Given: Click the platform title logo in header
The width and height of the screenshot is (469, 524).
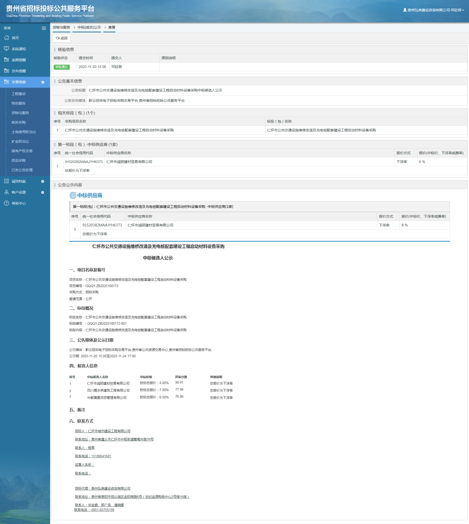Looking at the screenshot, I should [x=50, y=11].
